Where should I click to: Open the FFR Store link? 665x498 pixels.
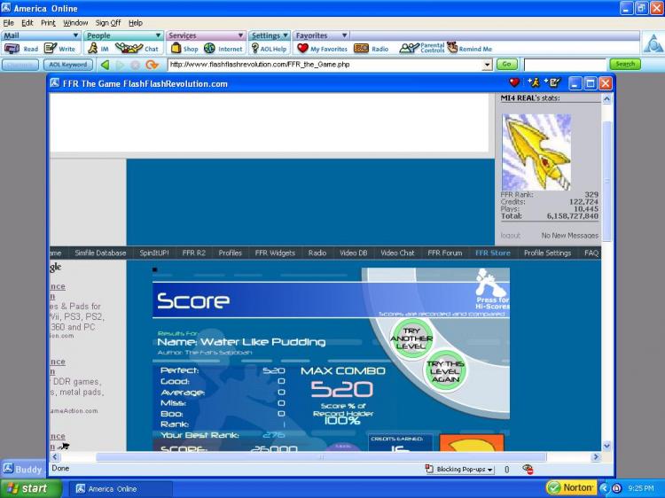click(493, 253)
